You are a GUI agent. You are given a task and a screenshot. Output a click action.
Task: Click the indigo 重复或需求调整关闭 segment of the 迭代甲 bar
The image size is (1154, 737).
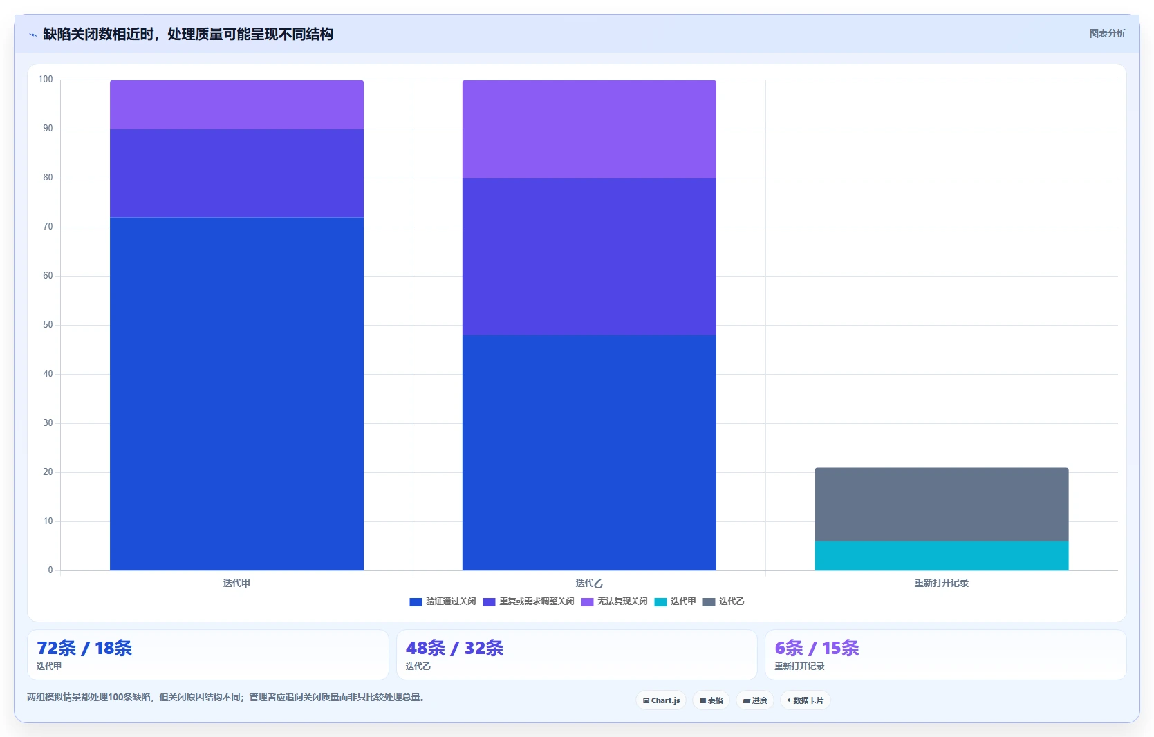tap(236, 174)
